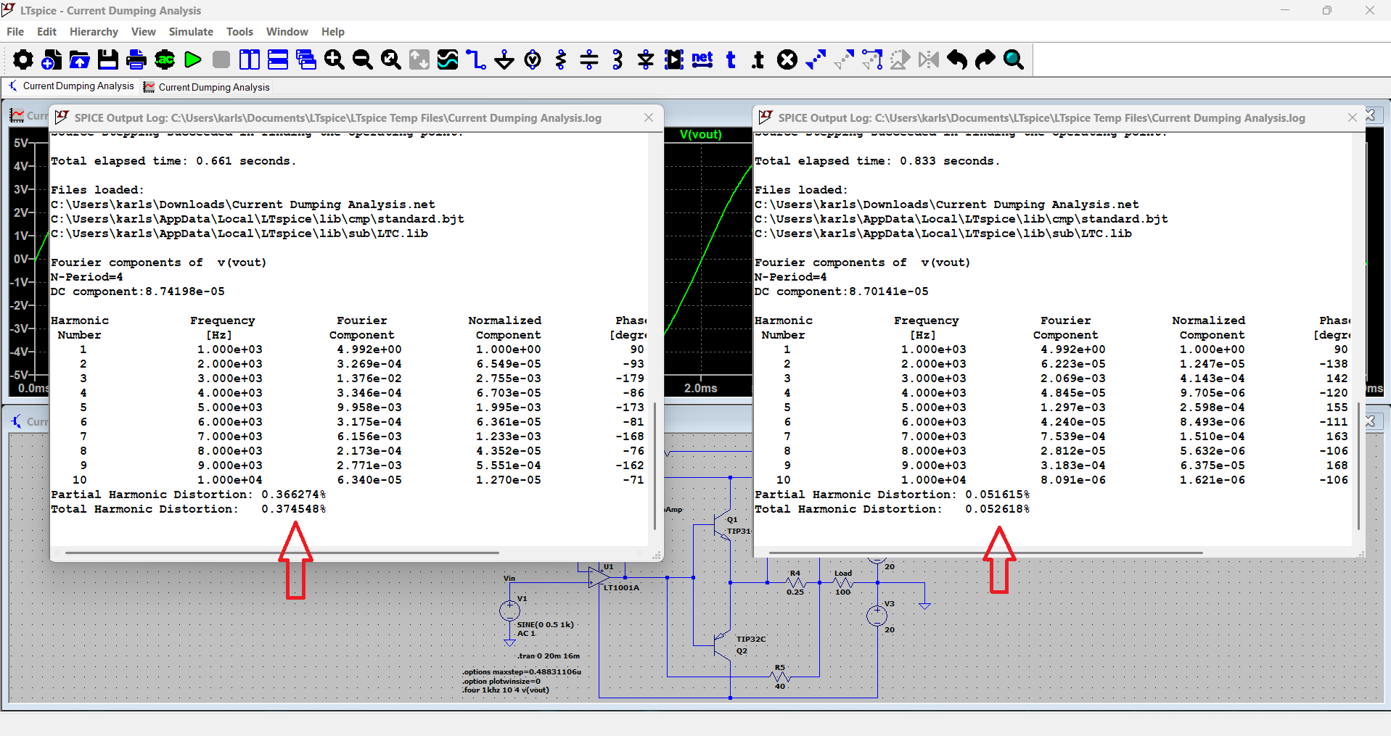The image size is (1391, 736).
Task: Open the component library chip icon
Action: pos(674,59)
